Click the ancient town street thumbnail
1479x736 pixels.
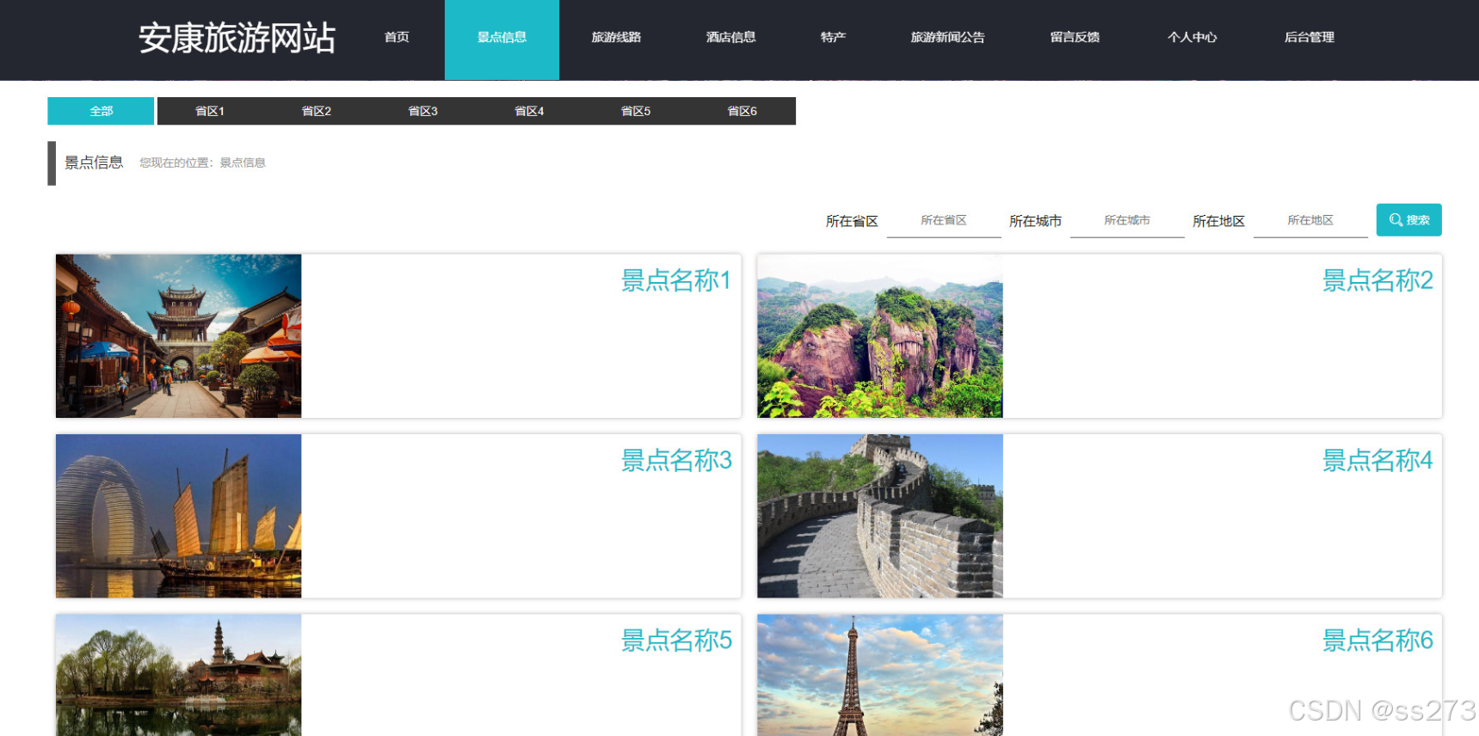pyautogui.click(x=179, y=336)
